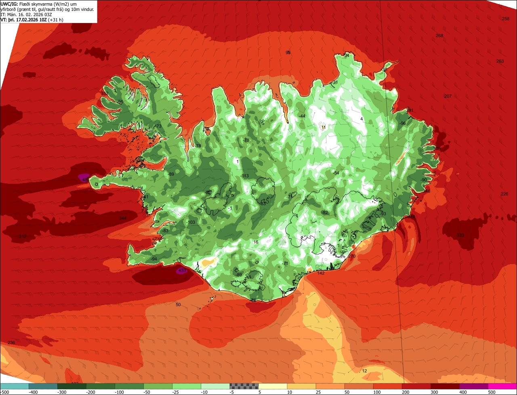This screenshot has height=395, width=517.
Task: Click the red 200 to 300 legend swatch
Action: [416, 386]
